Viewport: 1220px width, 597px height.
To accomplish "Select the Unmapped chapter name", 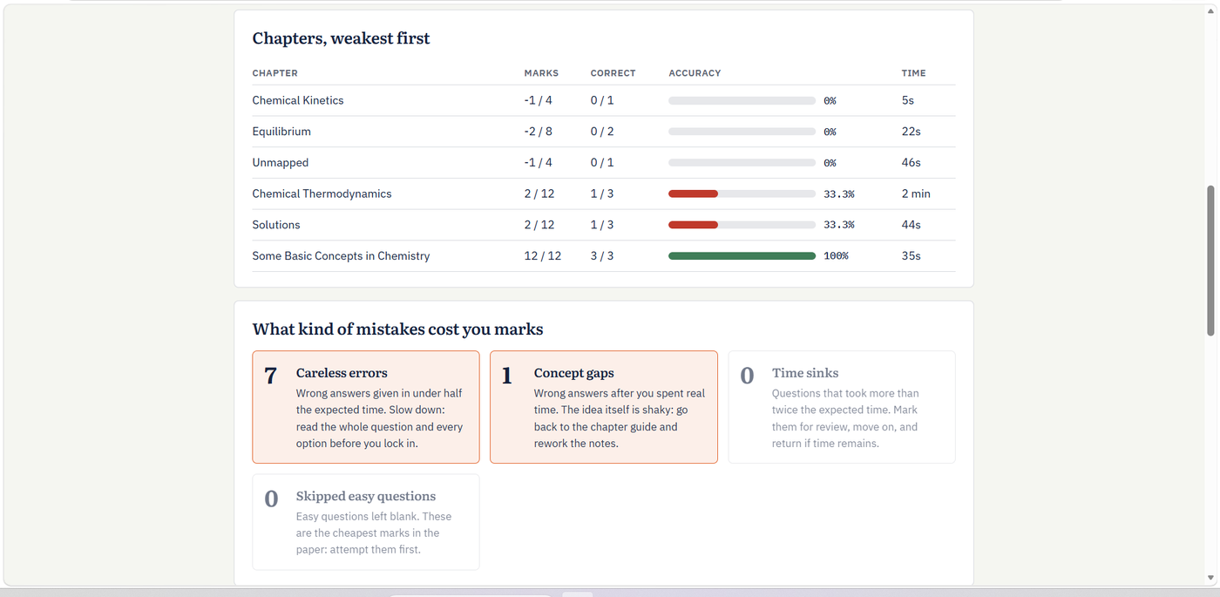I will (281, 163).
